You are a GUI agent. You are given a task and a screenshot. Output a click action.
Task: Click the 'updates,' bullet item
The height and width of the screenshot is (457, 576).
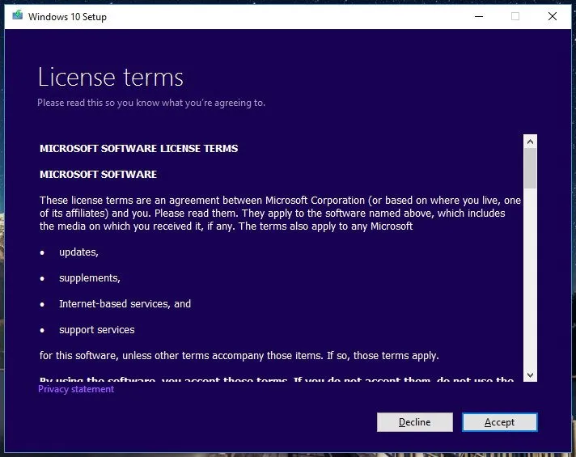[x=78, y=252]
